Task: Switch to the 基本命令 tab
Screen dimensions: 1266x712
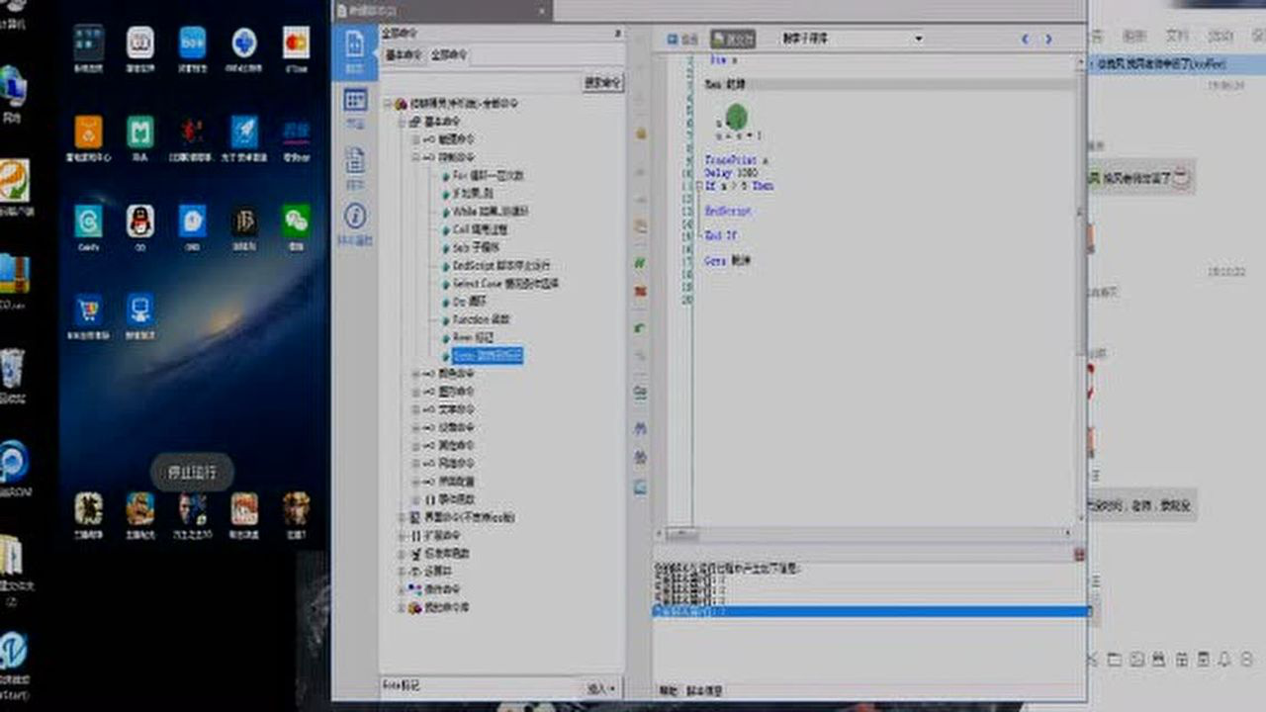Action: point(403,54)
